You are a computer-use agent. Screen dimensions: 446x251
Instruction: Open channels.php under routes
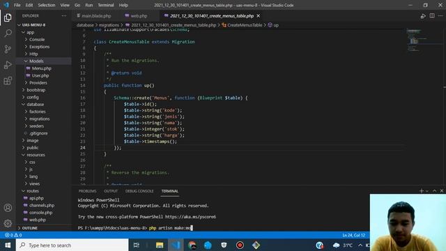42,205
